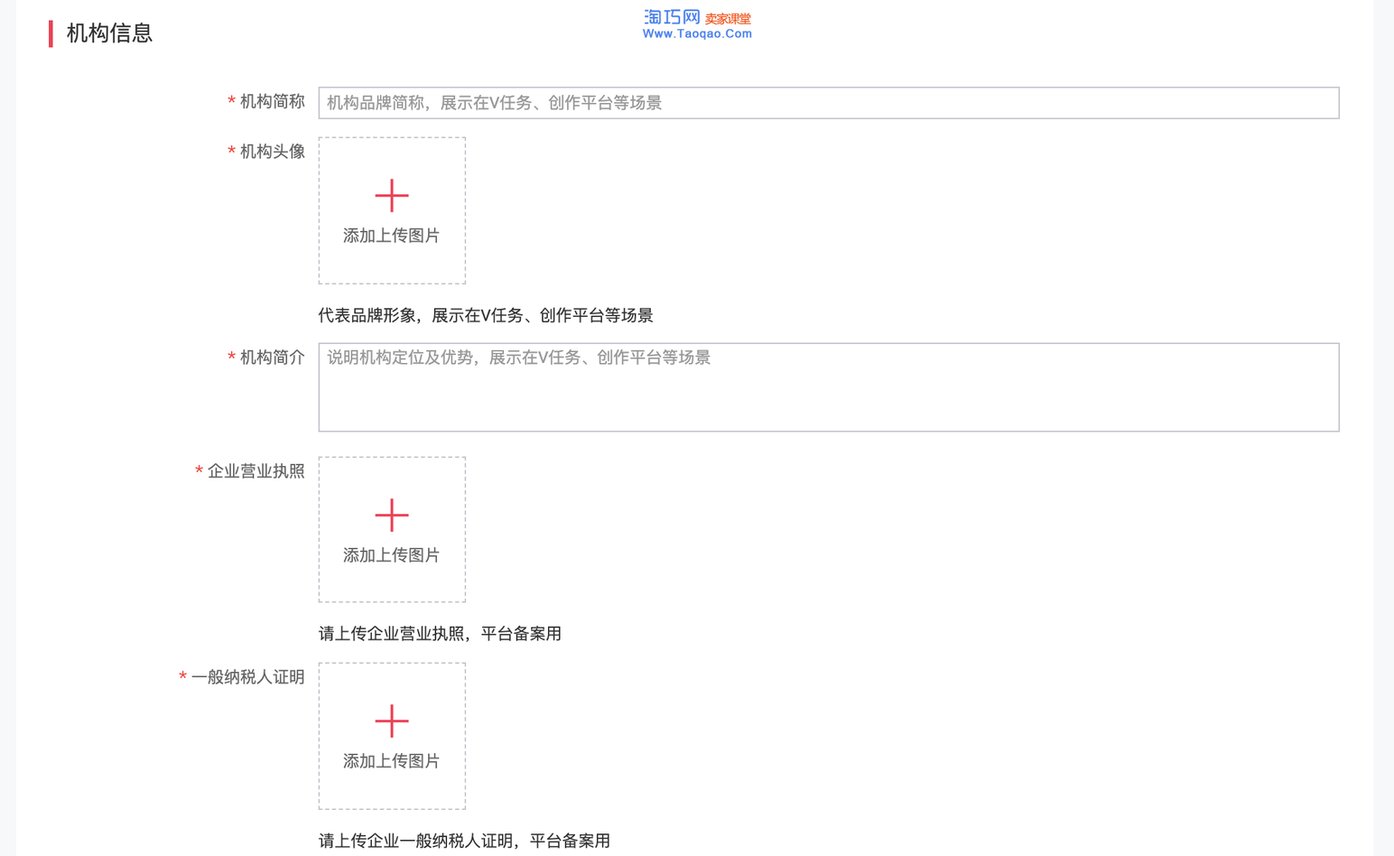
Task: Click the 企业营业执照 field label
Action: point(256,471)
